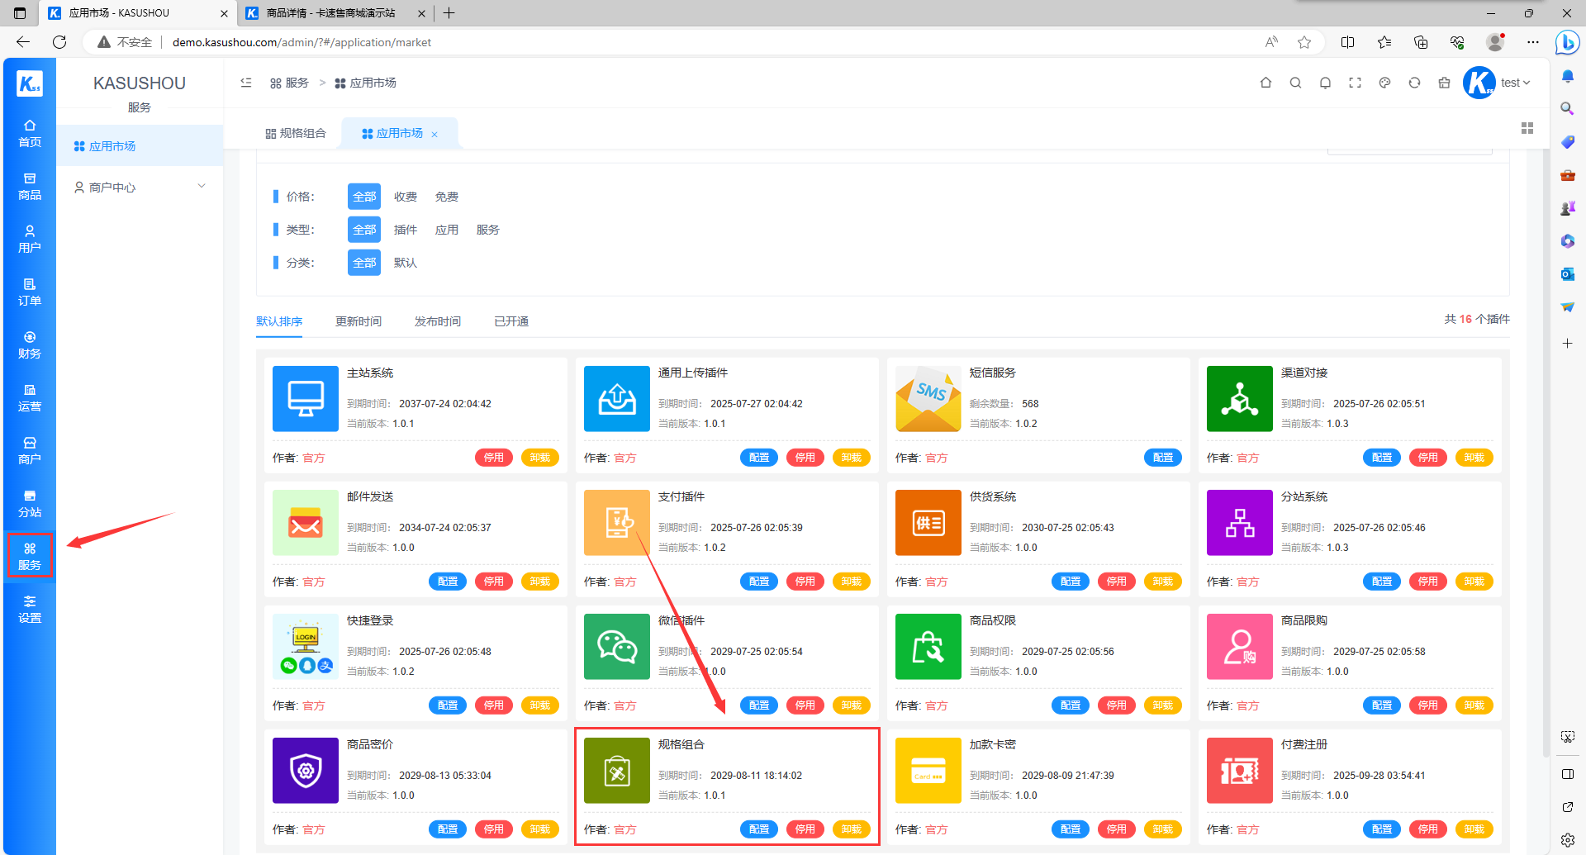Click the 短信服务 SMS plugin icon
The height and width of the screenshot is (855, 1586).
pos(928,398)
